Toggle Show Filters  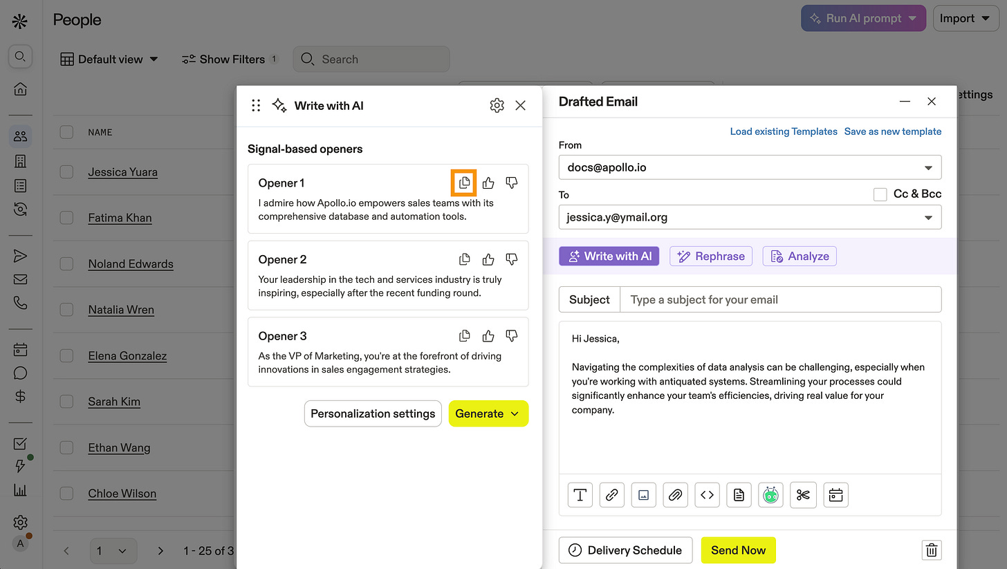pos(230,59)
